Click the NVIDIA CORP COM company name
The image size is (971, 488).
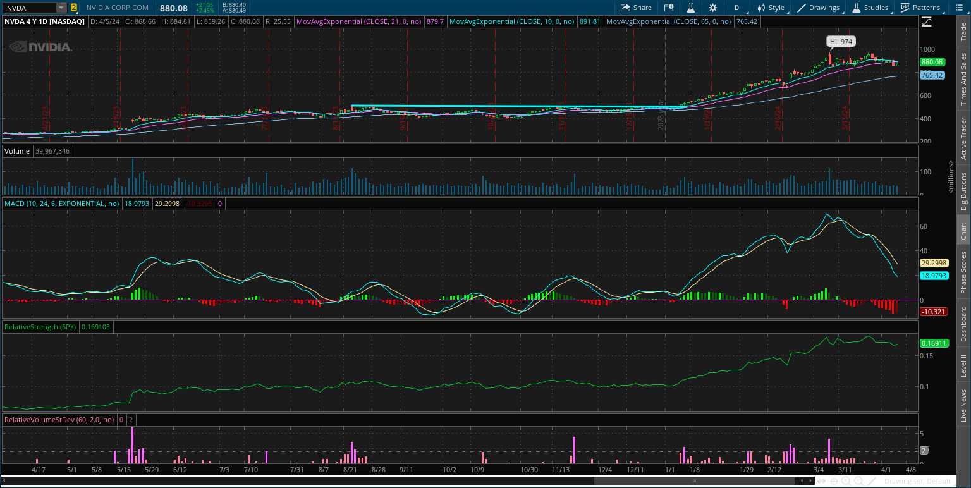pyautogui.click(x=118, y=8)
